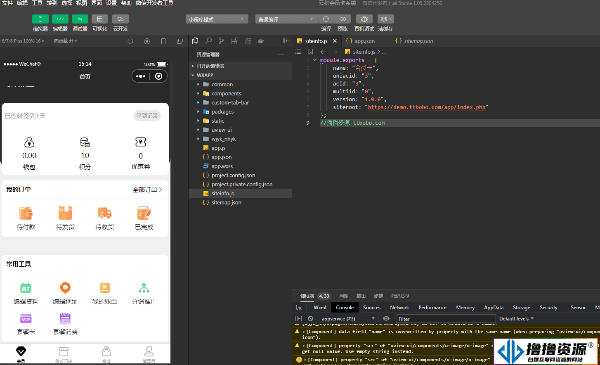Viewport: 600px width, 365px height.
Task: Expand the uview-ui folder
Action: (x=240, y=130)
